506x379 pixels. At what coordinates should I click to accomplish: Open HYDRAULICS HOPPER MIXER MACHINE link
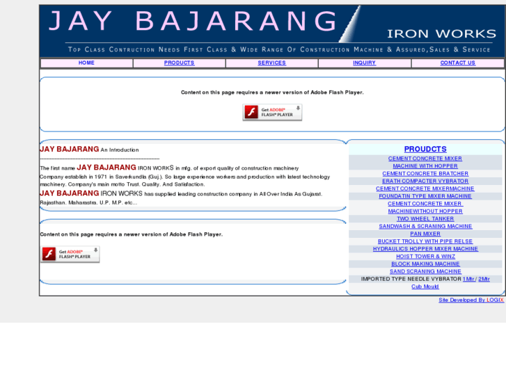pyautogui.click(x=425, y=249)
